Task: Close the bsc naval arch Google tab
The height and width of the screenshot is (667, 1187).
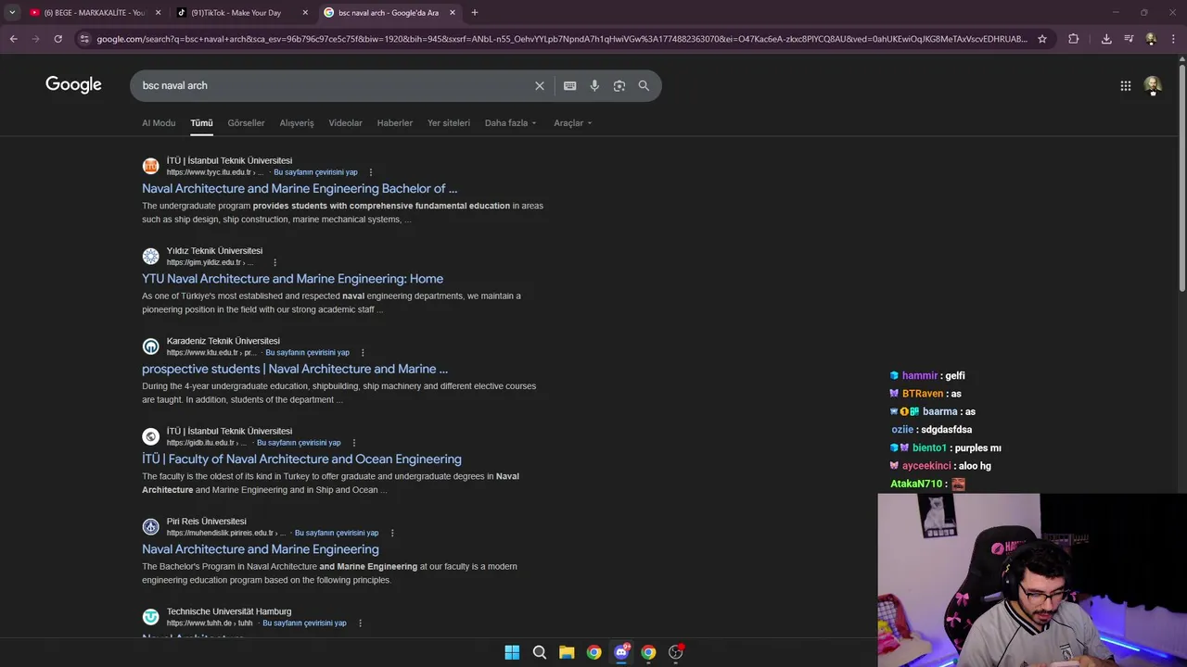Action: [453, 12]
